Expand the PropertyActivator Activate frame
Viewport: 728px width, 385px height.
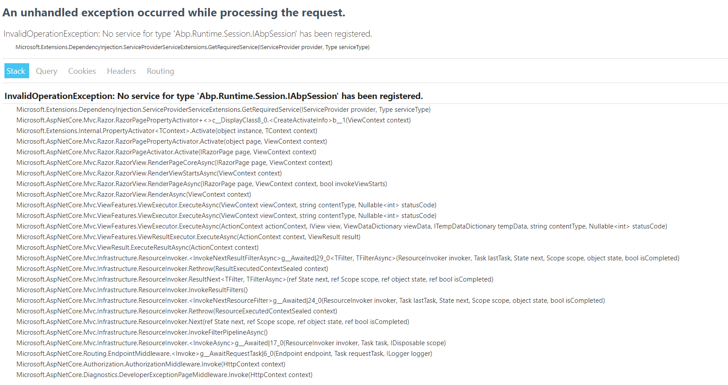tap(167, 130)
